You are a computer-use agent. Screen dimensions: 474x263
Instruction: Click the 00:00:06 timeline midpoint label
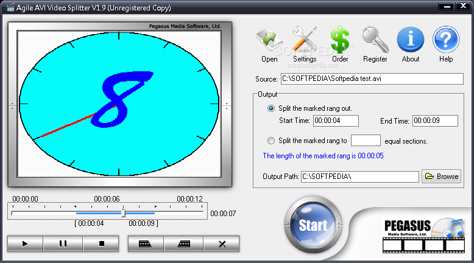[x=107, y=199]
